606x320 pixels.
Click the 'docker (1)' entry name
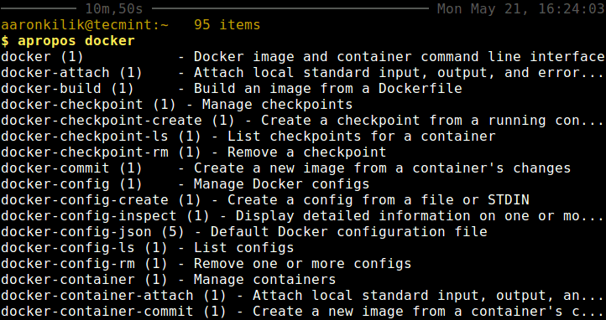click(42, 57)
